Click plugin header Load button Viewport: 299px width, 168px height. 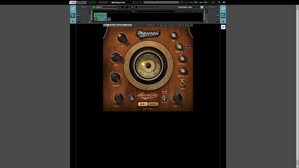point(179,25)
